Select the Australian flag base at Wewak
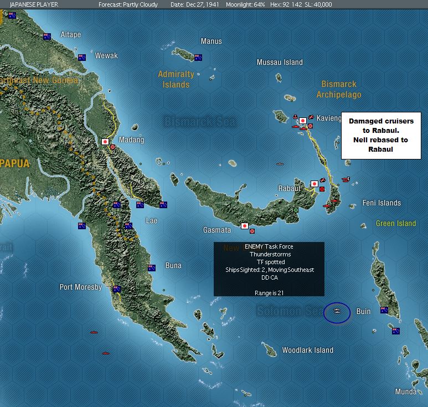428x407 pixels. tap(82, 58)
